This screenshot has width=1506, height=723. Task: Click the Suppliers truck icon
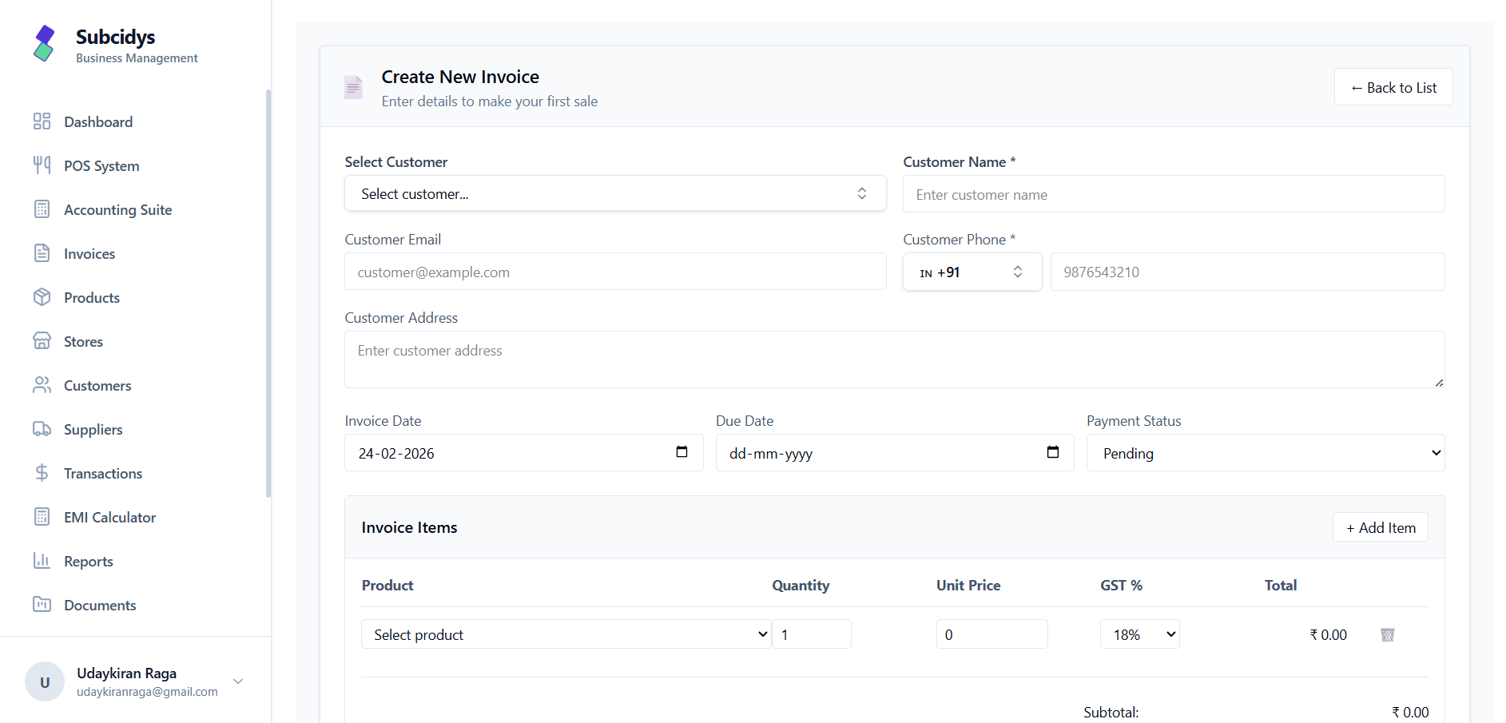[42, 429]
